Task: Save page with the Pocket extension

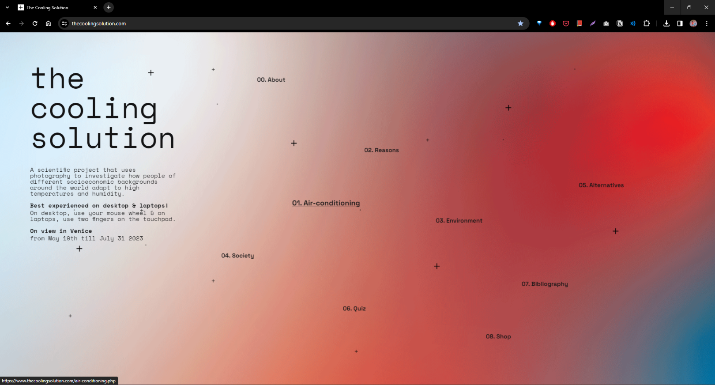Action: [x=566, y=23]
